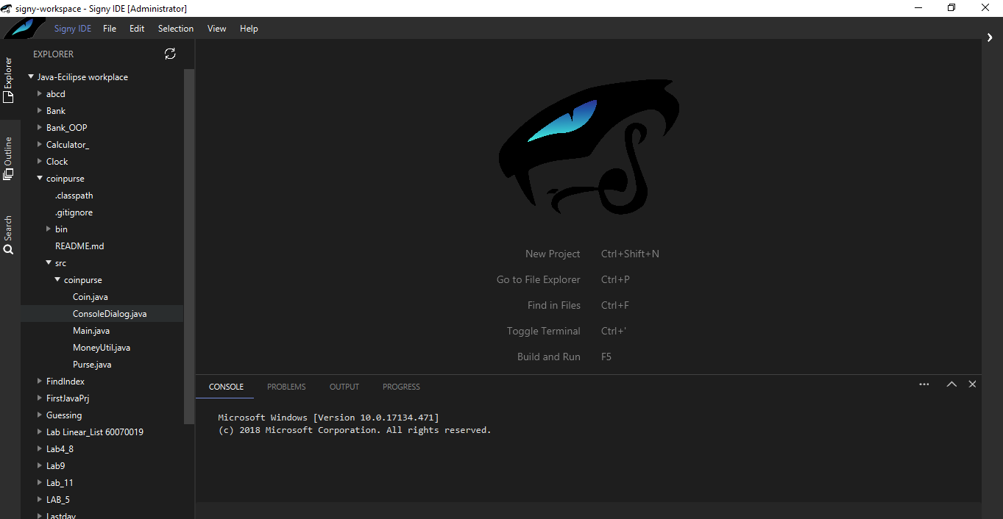The width and height of the screenshot is (1003, 519).
Task: Open MoneyUtil.java file
Action: click(x=102, y=348)
